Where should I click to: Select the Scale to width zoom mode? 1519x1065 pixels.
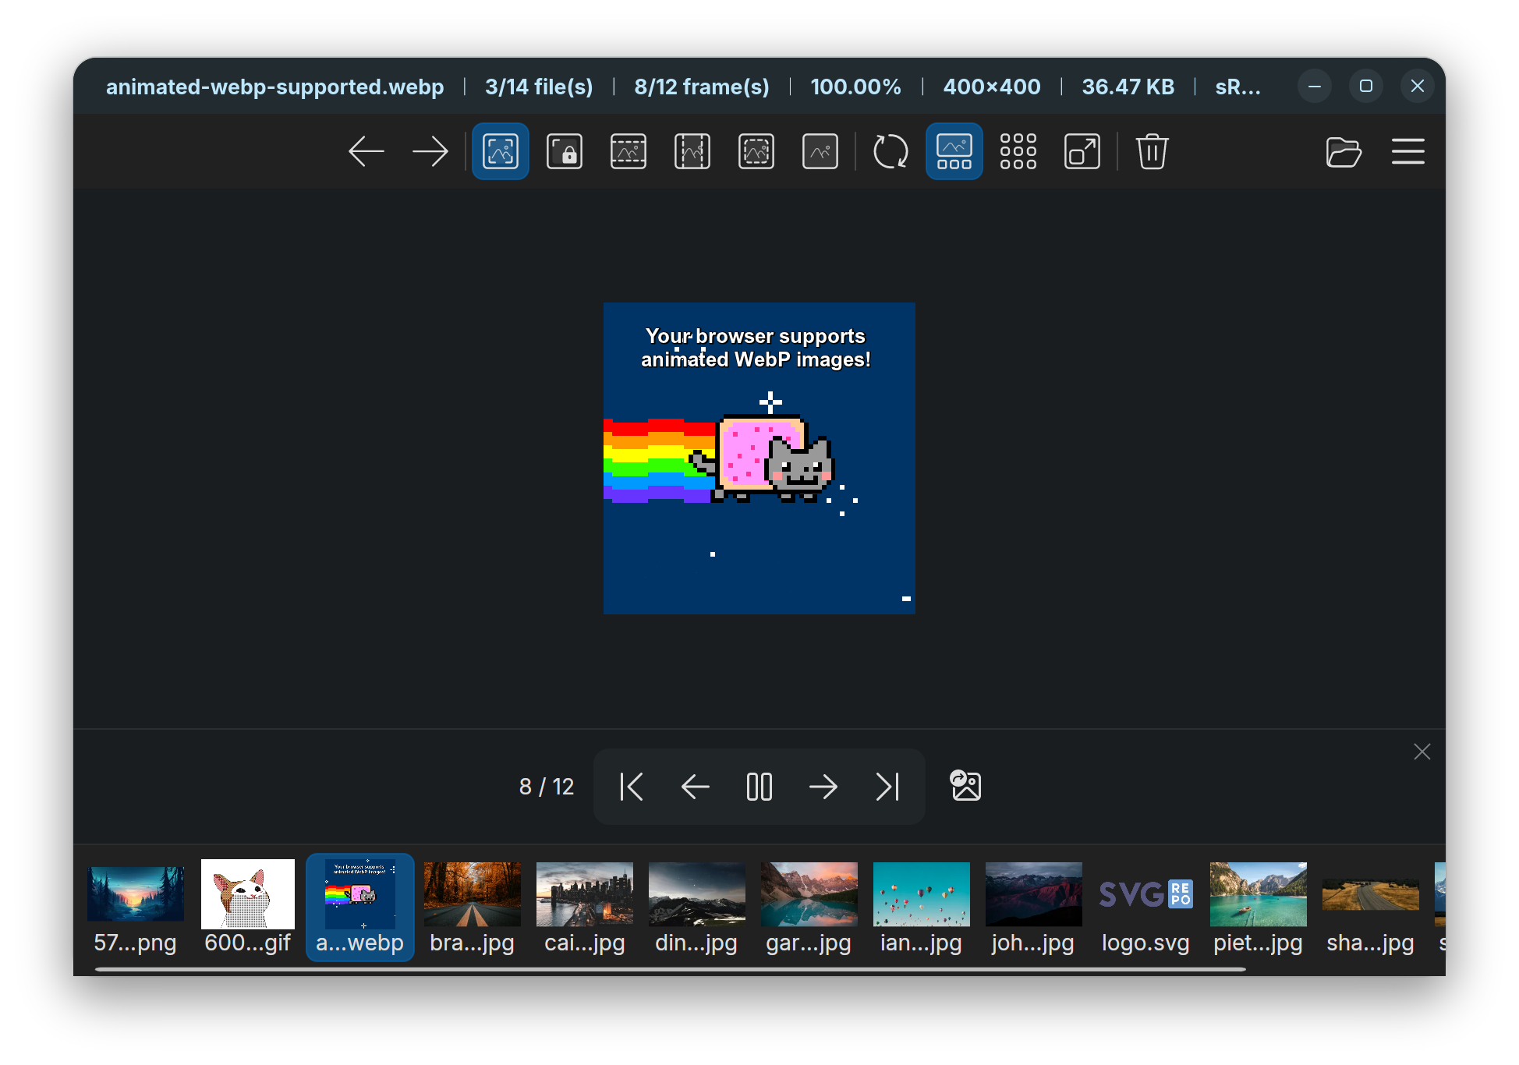click(628, 151)
